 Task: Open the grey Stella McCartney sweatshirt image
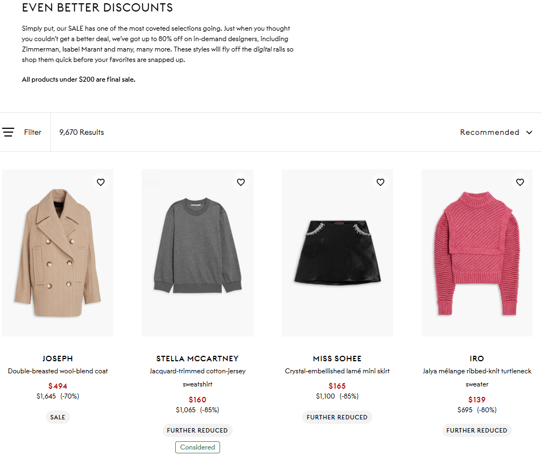coord(197,253)
